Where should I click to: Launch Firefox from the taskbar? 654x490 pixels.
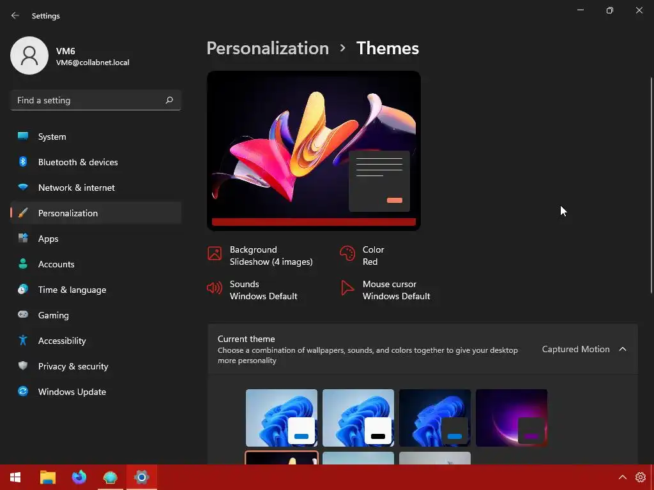point(79,477)
